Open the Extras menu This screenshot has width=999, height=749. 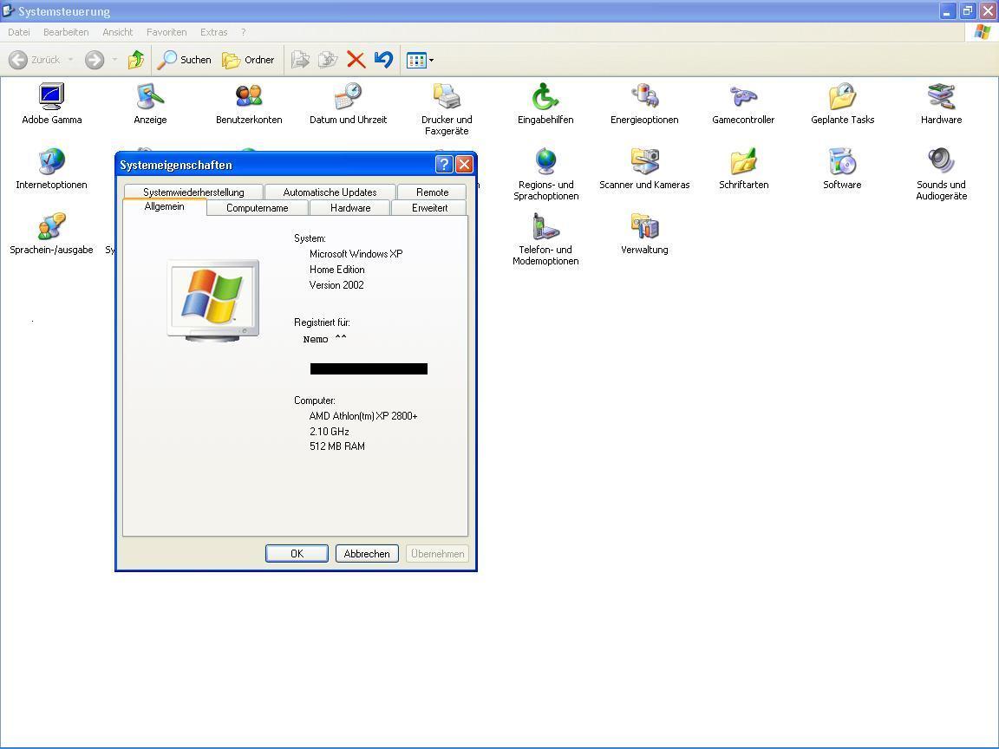213,32
